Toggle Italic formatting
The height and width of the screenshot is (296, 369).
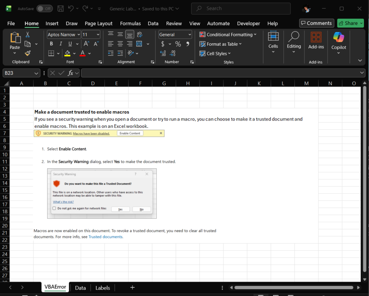coord(61,44)
